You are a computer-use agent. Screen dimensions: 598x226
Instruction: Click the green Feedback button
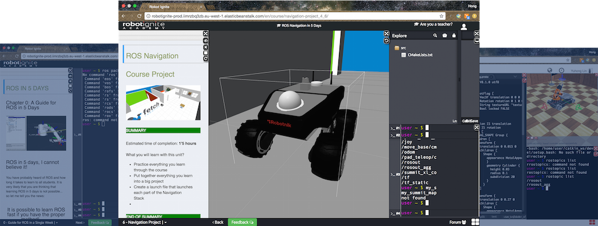(x=242, y=222)
